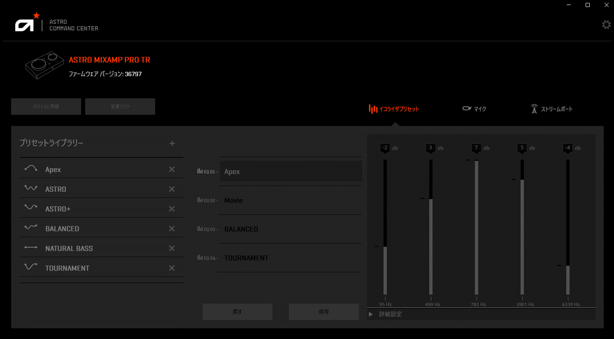Expand the 詳細設定 advanced settings
The width and height of the screenshot is (614, 339).
386,314
